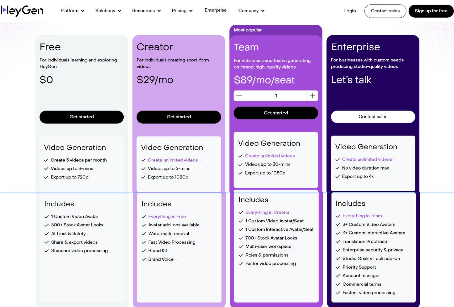Open the Resources dropdown menu

pyautogui.click(x=146, y=11)
